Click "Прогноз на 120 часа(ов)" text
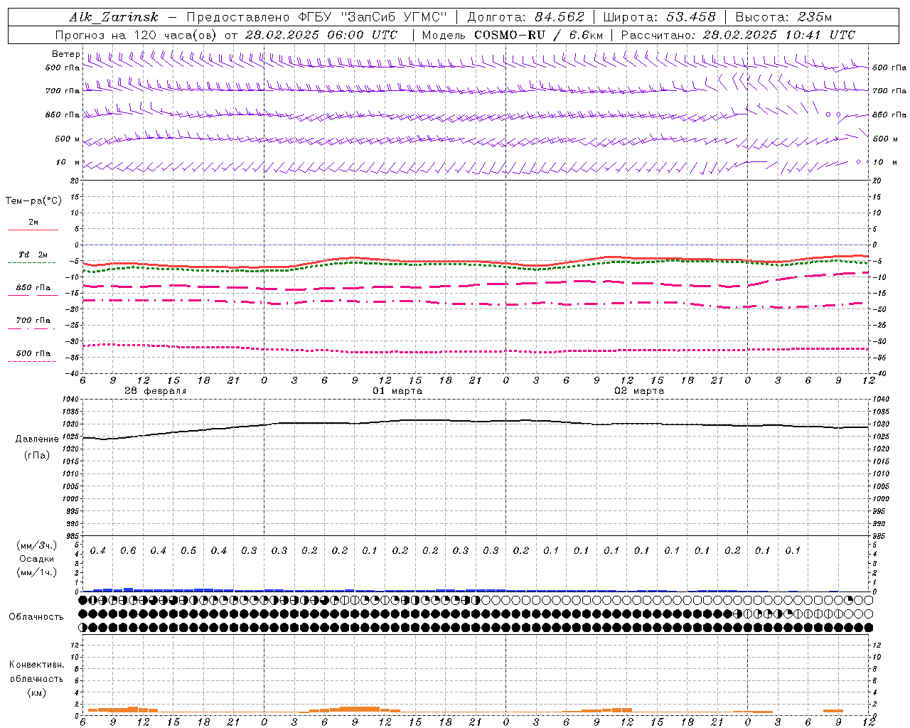Image resolution: width=910 pixels, height=728 pixels. point(137,35)
